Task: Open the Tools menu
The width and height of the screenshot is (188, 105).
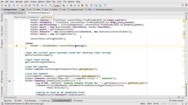Action: (x=59, y=2)
